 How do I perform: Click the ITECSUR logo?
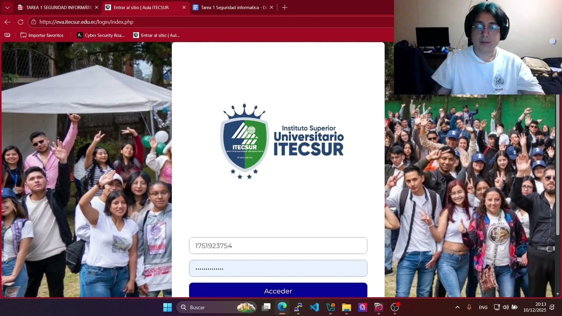(281, 141)
